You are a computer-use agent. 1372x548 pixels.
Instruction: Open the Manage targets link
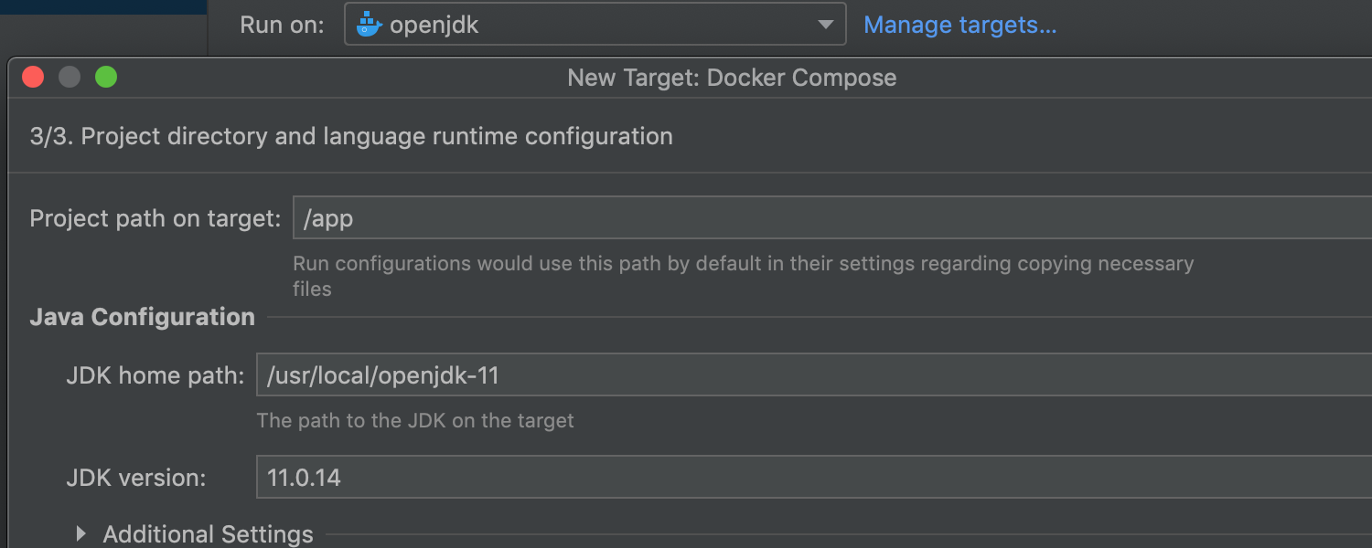pos(959,26)
